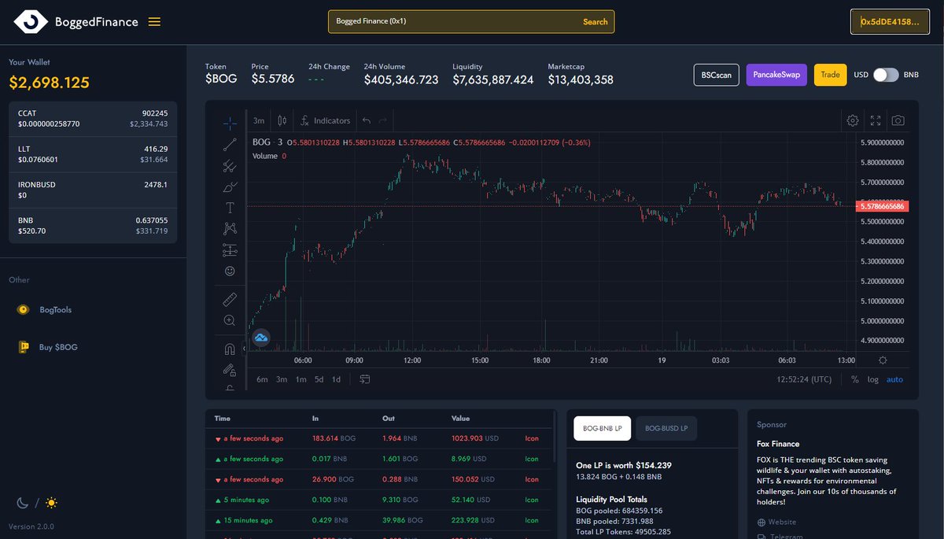Image resolution: width=944 pixels, height=539 pixels.
Task: Open PancakeSwap button
Action: (x=776, y=75)
